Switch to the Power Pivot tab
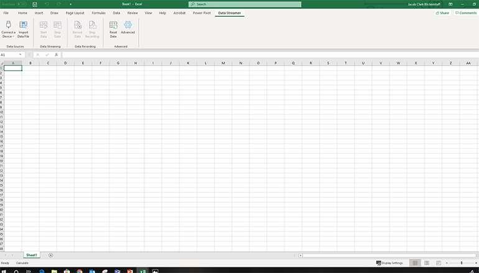479x273 pixels. coord(202,13)
